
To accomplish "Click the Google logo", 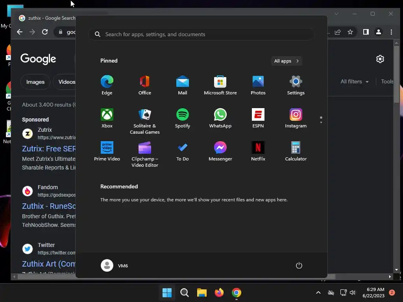I will [x=38, y=59].
